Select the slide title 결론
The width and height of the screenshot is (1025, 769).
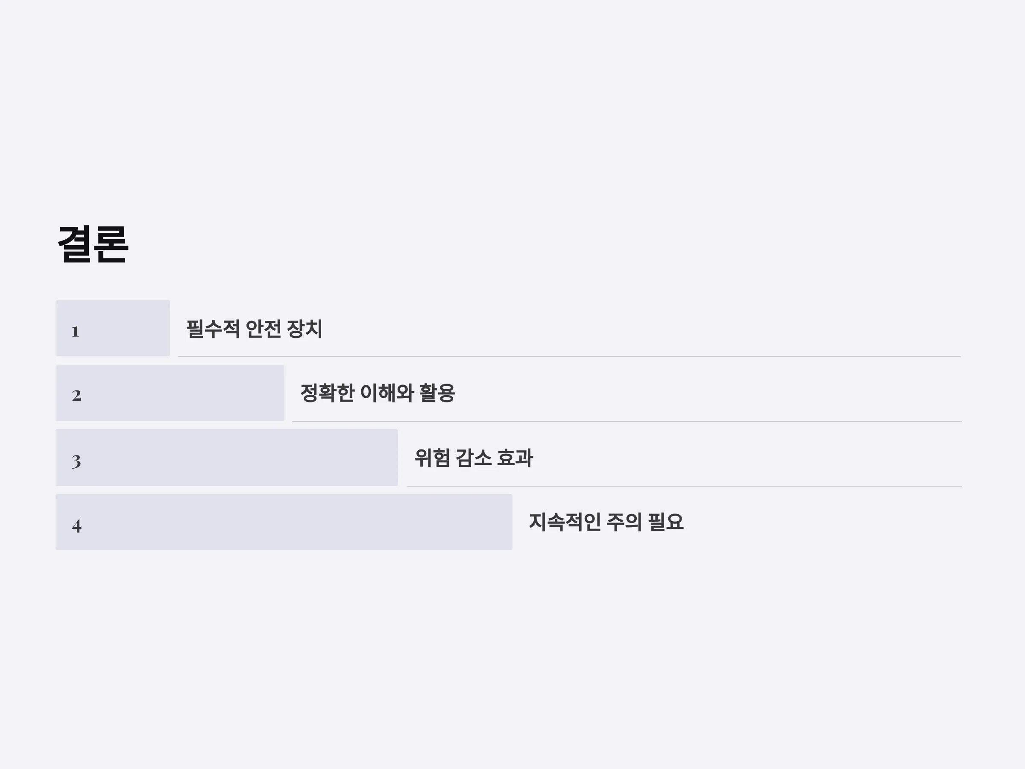pyautogui.click(x=93, y=244)
